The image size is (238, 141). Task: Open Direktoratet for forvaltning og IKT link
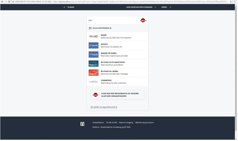tap(115, 127)
